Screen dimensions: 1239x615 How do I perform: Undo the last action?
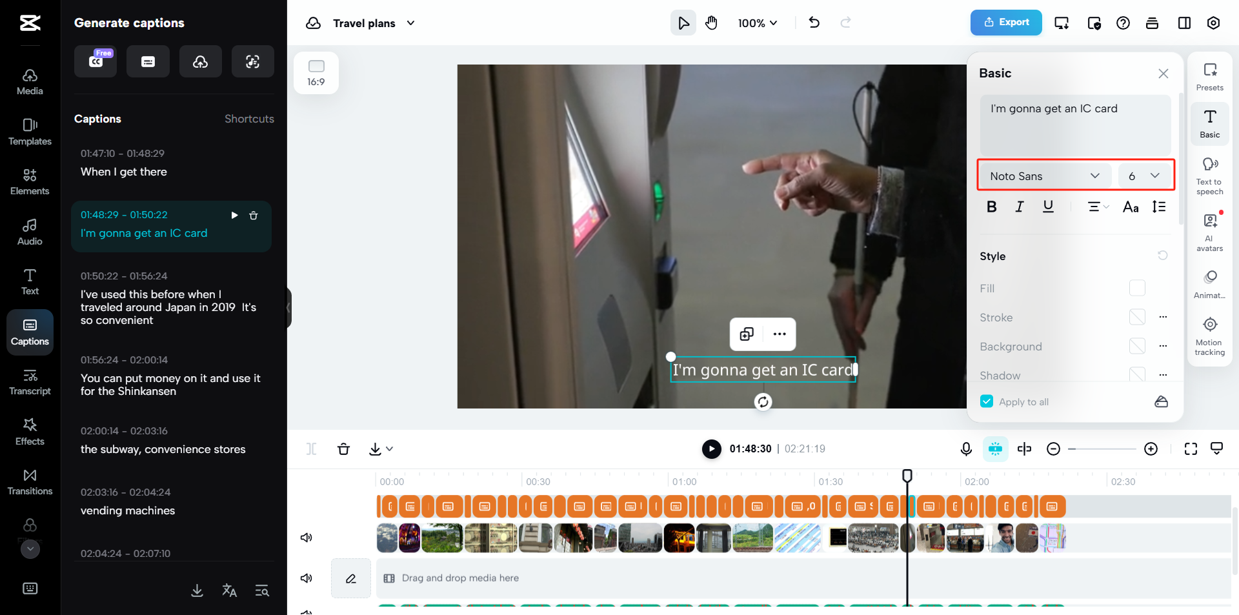(x=814, y=23)
